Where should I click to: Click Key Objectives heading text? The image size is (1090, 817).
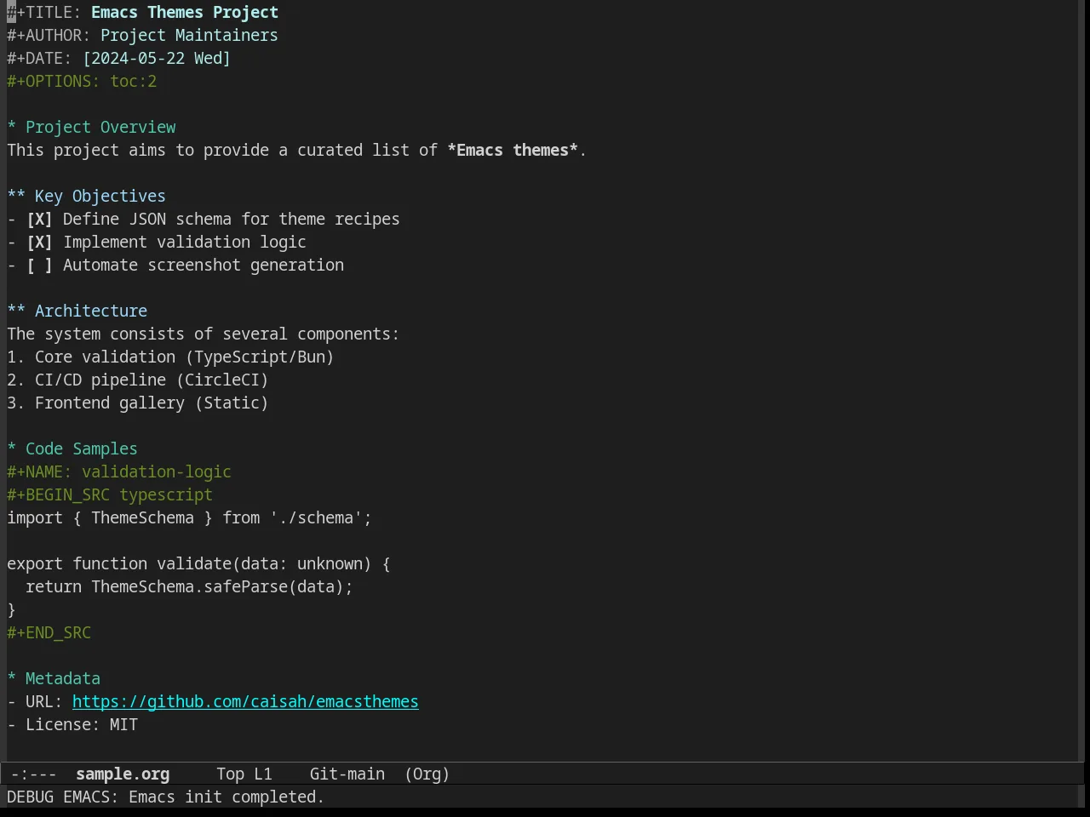tap(100, 196)
